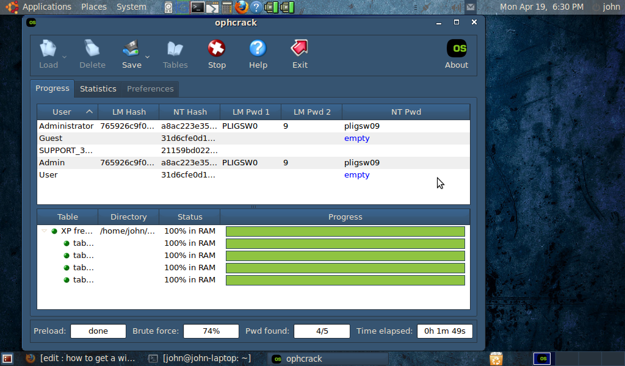Open the Tables toolbar item
The height and width of the screenshot is (366, 625).
coord(175,54)
